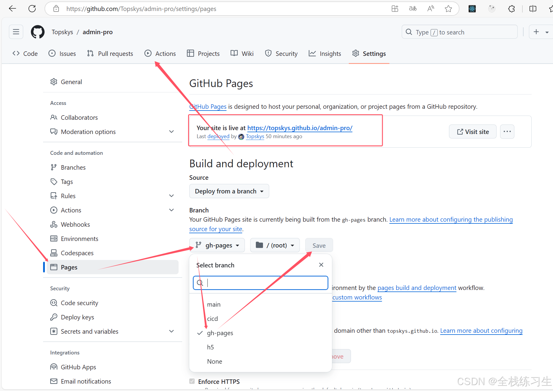
Task: Click the Save button next to root
Action: tap(319, 245)
